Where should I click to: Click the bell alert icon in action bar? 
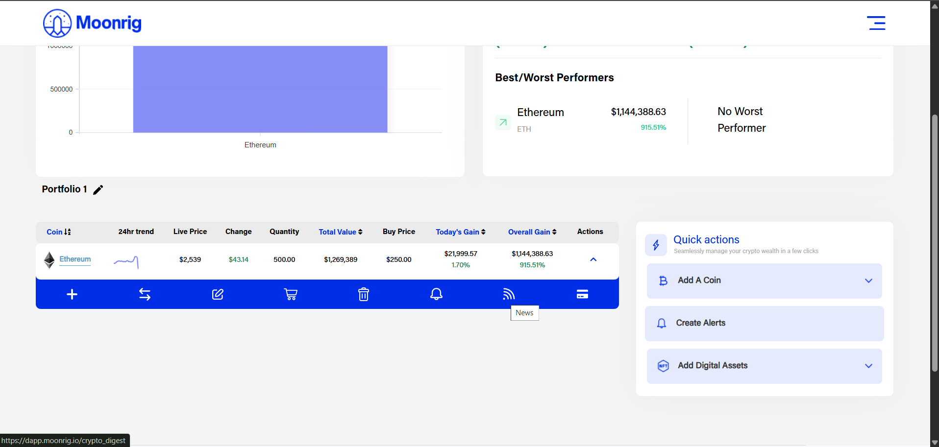point(436,294)
